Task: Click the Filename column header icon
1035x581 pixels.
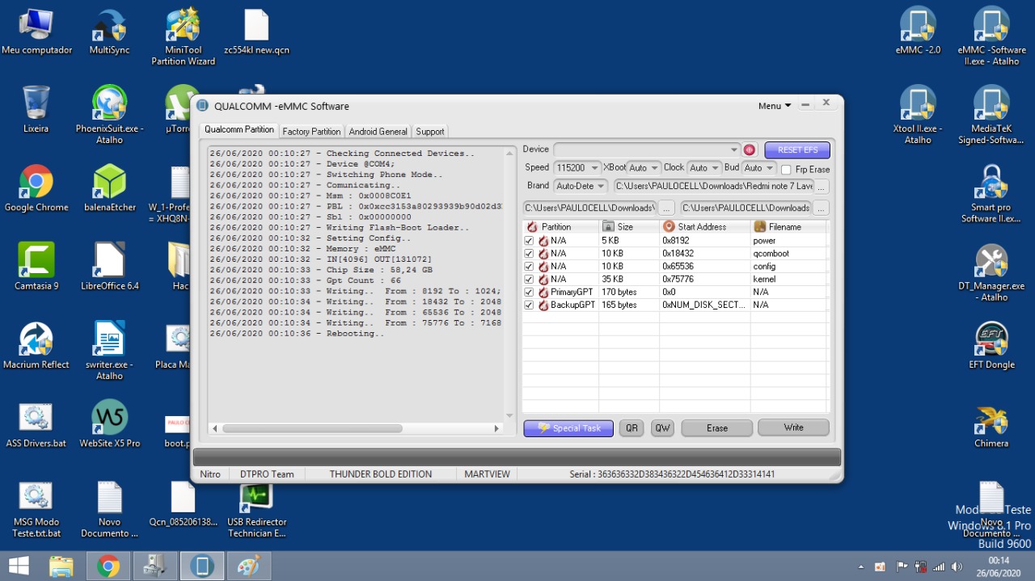Action: coord(760,227)
